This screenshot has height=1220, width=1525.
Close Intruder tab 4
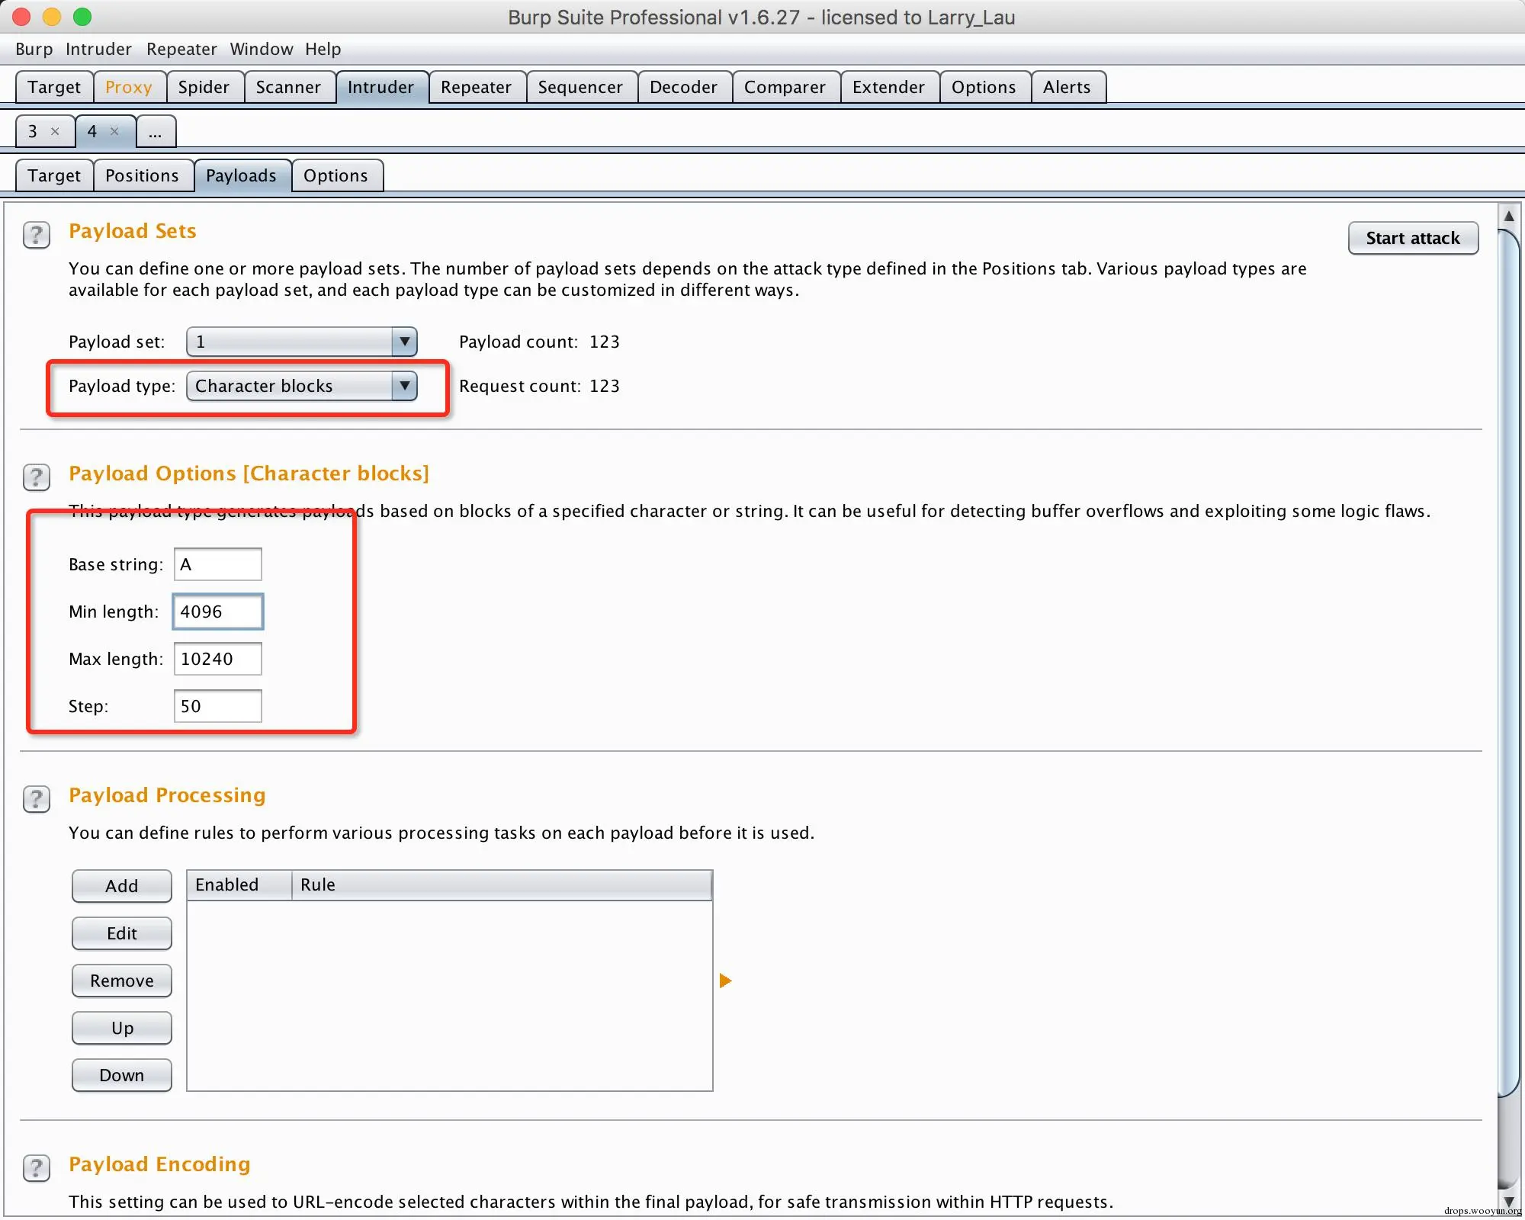[114, 131]
